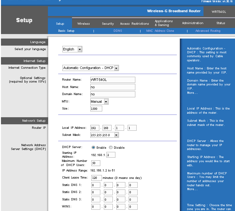Open the Setup main tab
This screenshot has height=211, width=235.
pos(60,24)
